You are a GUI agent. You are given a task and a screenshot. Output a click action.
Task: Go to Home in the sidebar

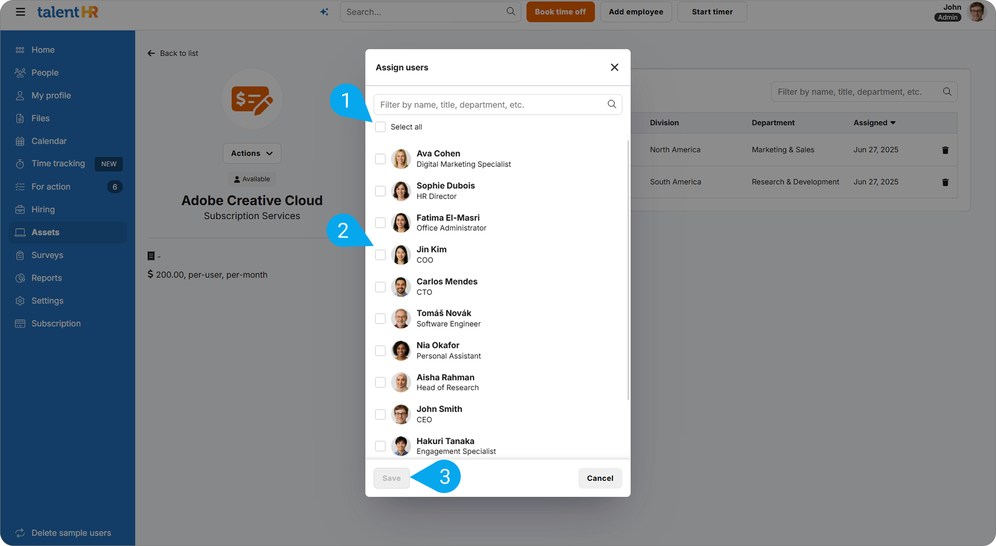(x=68, y=50)
